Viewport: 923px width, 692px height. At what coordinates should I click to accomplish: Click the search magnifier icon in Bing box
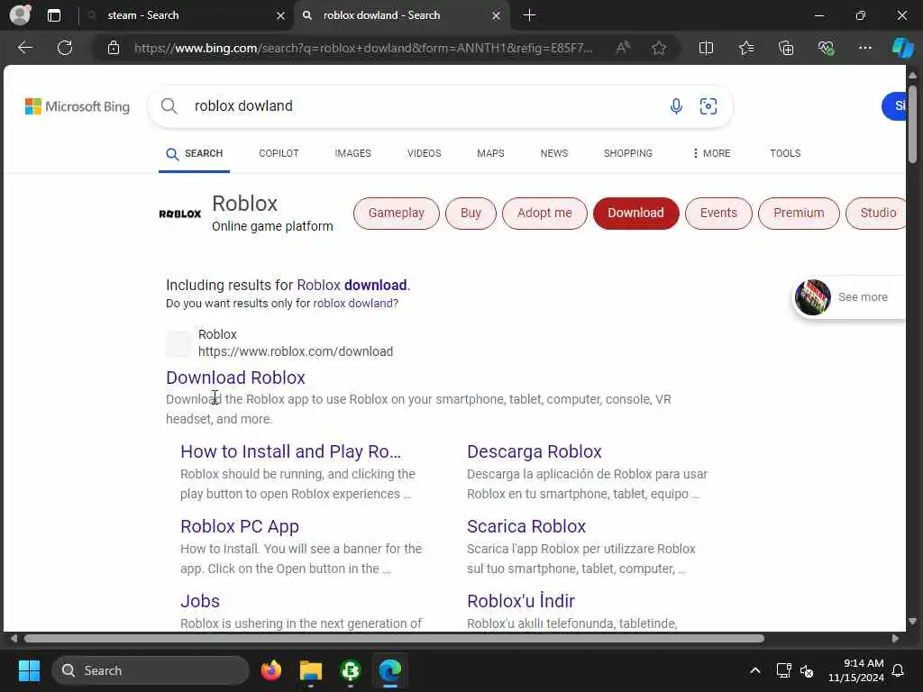pyautogui.click(x=169, y=106)
